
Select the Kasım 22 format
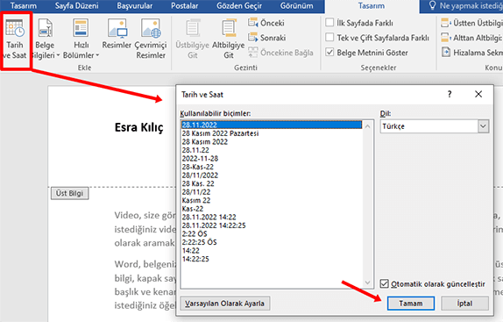(x=272, y=200)
